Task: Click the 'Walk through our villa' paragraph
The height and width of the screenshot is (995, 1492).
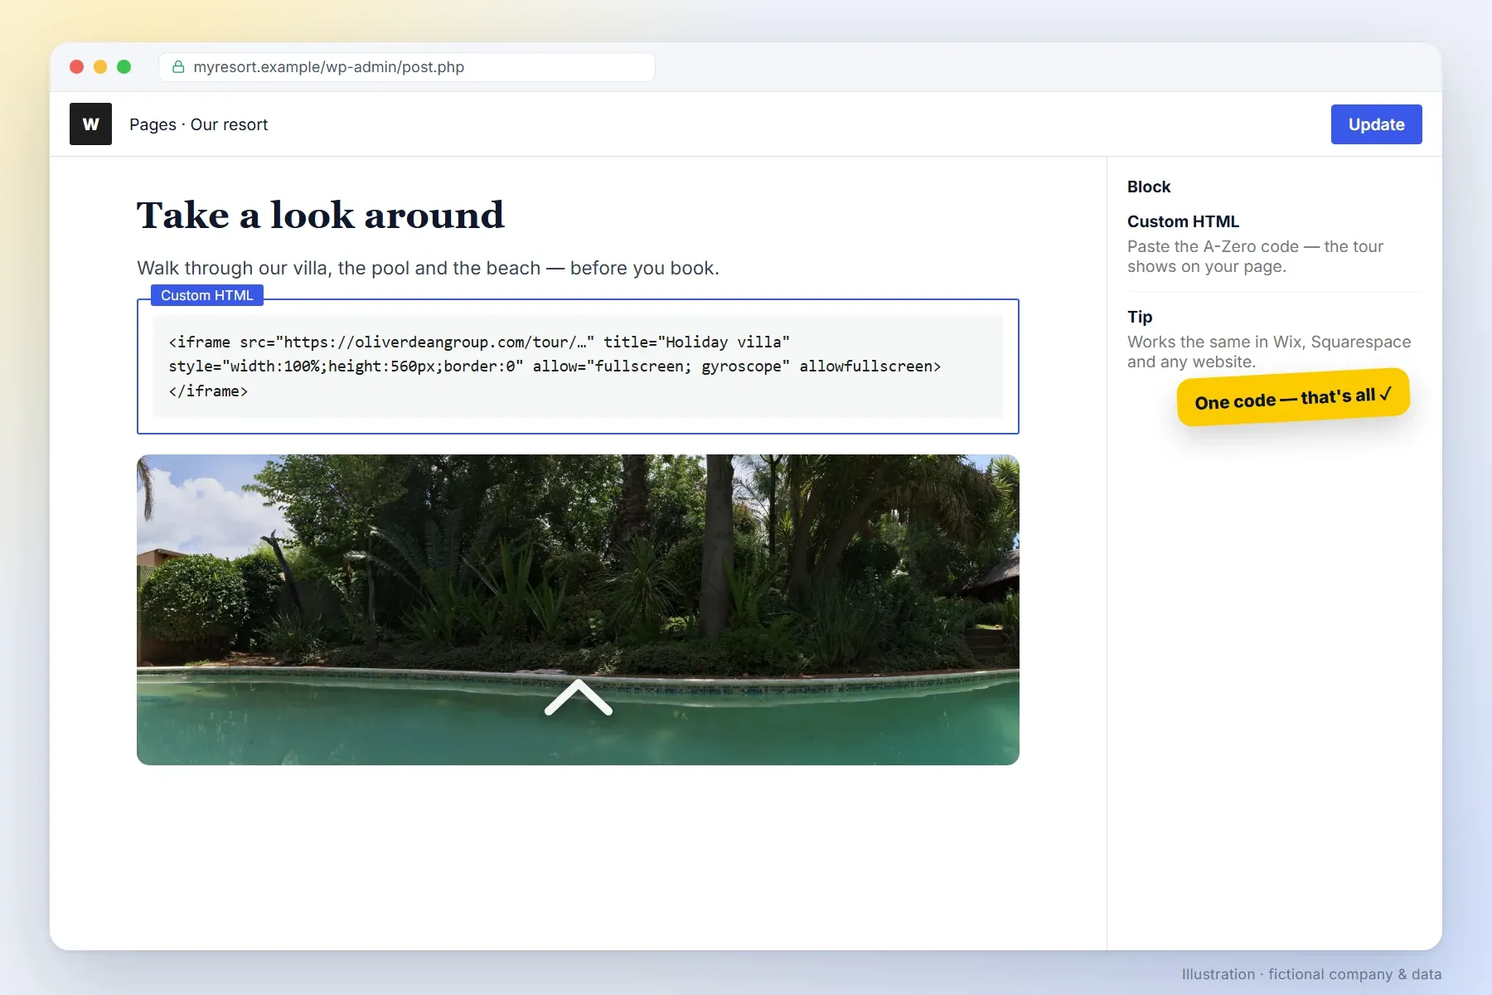Action: tap(428, 268)
